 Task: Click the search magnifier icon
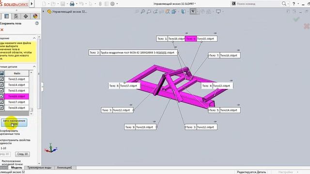(x=284, y=3)
